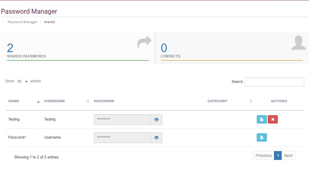Click the shared breadcrumb item

[x=50, y=22]
